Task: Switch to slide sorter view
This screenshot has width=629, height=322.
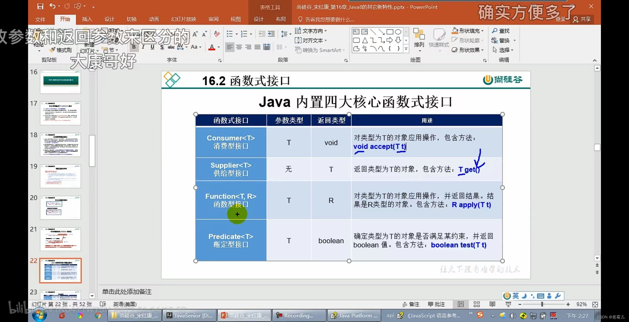Action: 477,304
